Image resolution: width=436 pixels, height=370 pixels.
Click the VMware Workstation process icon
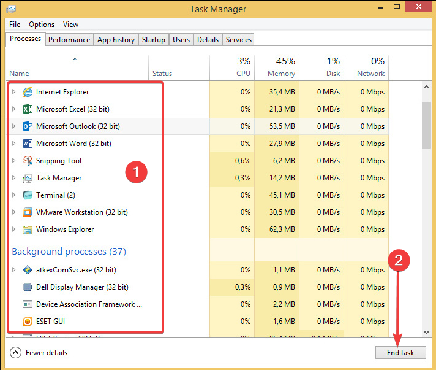coord(27,212)
